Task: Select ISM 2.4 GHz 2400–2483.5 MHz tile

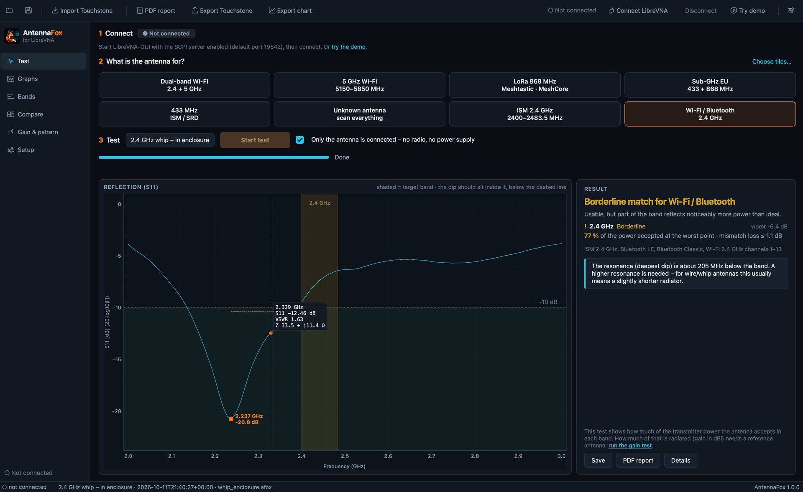Action: pos(534,114)
